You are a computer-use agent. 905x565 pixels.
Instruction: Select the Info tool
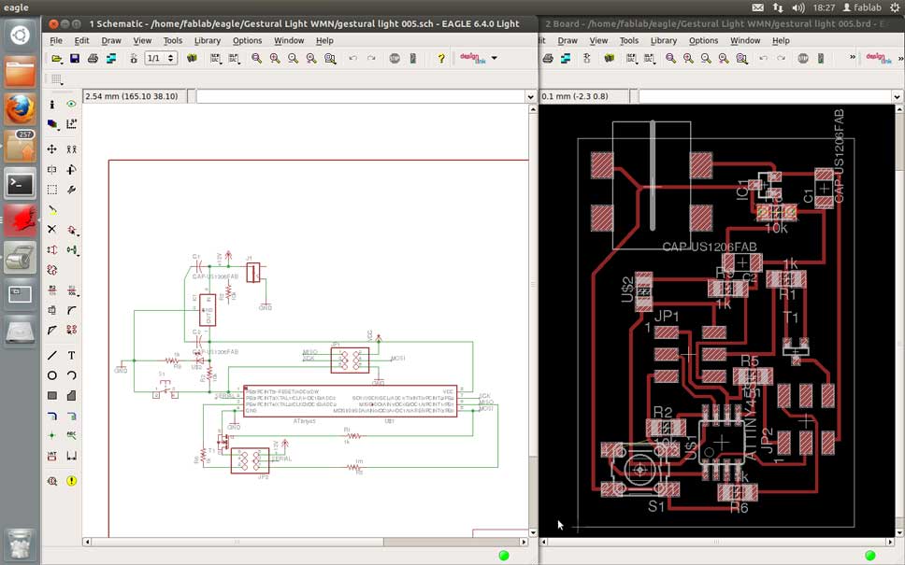point(52,105)
